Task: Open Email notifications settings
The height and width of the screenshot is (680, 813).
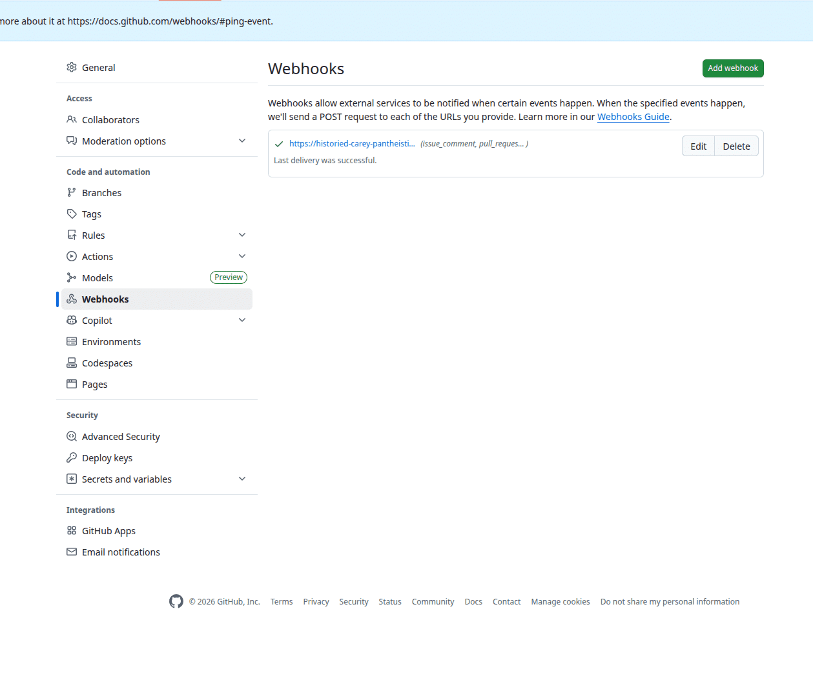Action: [157, 552]
